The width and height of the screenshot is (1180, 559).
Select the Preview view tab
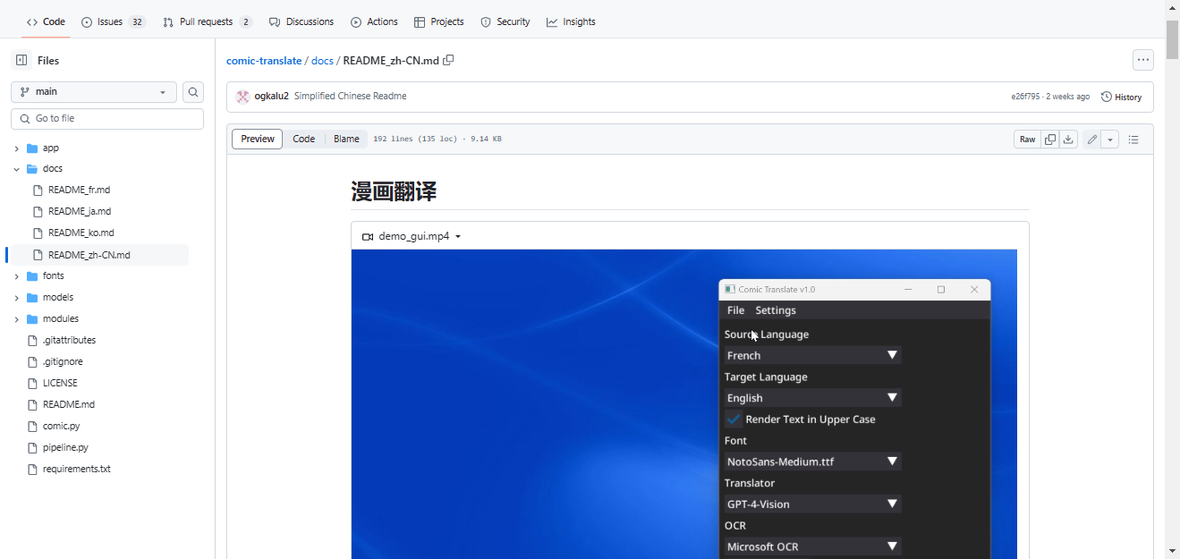click(x=258, y=140)
